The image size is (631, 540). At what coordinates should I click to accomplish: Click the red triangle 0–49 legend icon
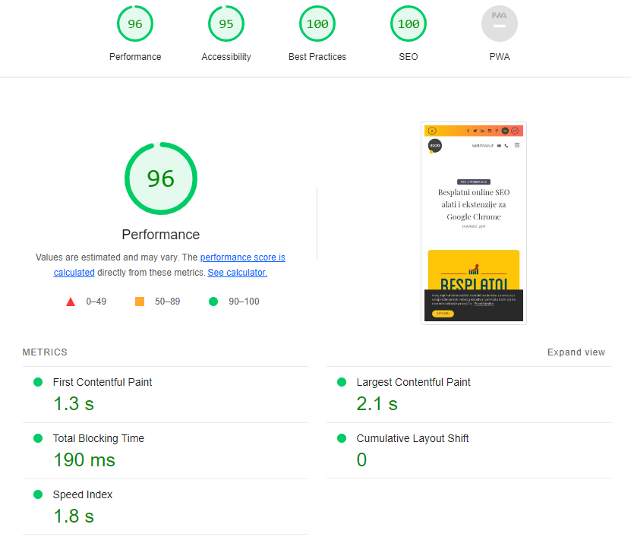71,302
